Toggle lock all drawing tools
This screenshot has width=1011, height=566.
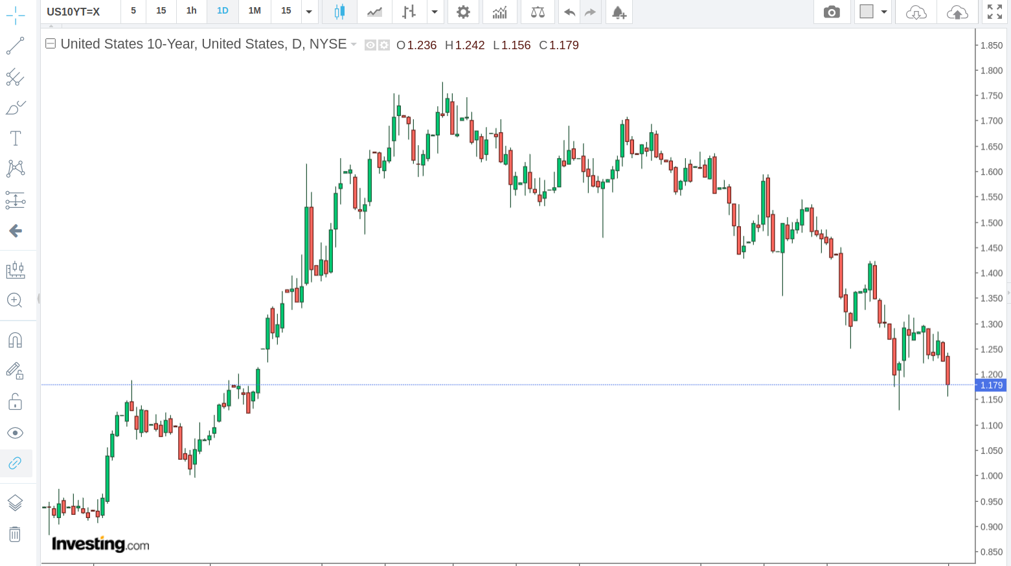pyautogui.click(x=16, y=402)
